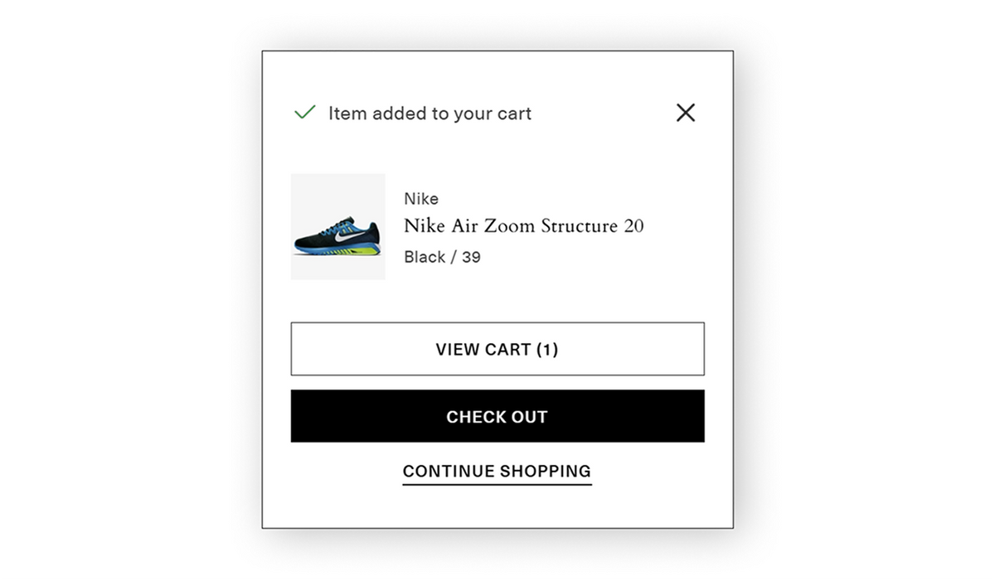Open the Nike shoe product thumbnail
Screen dimensions: 995x580
(x=338, y=226)
